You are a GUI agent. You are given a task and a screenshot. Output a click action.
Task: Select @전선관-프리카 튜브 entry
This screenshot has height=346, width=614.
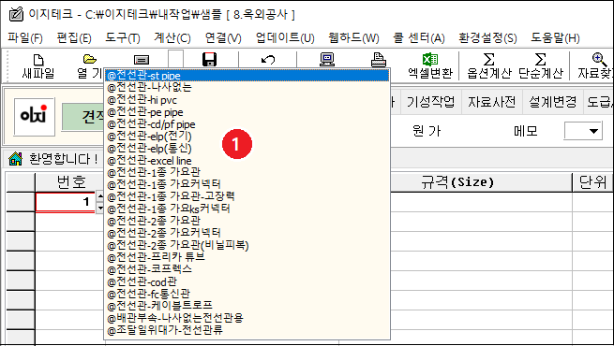(x=247, y=257)
